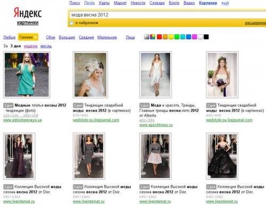Switch to the Карты service
Image resolution: width=266 pixels, height=205 pixels.
pyautogui.click(x=104, y=3)
